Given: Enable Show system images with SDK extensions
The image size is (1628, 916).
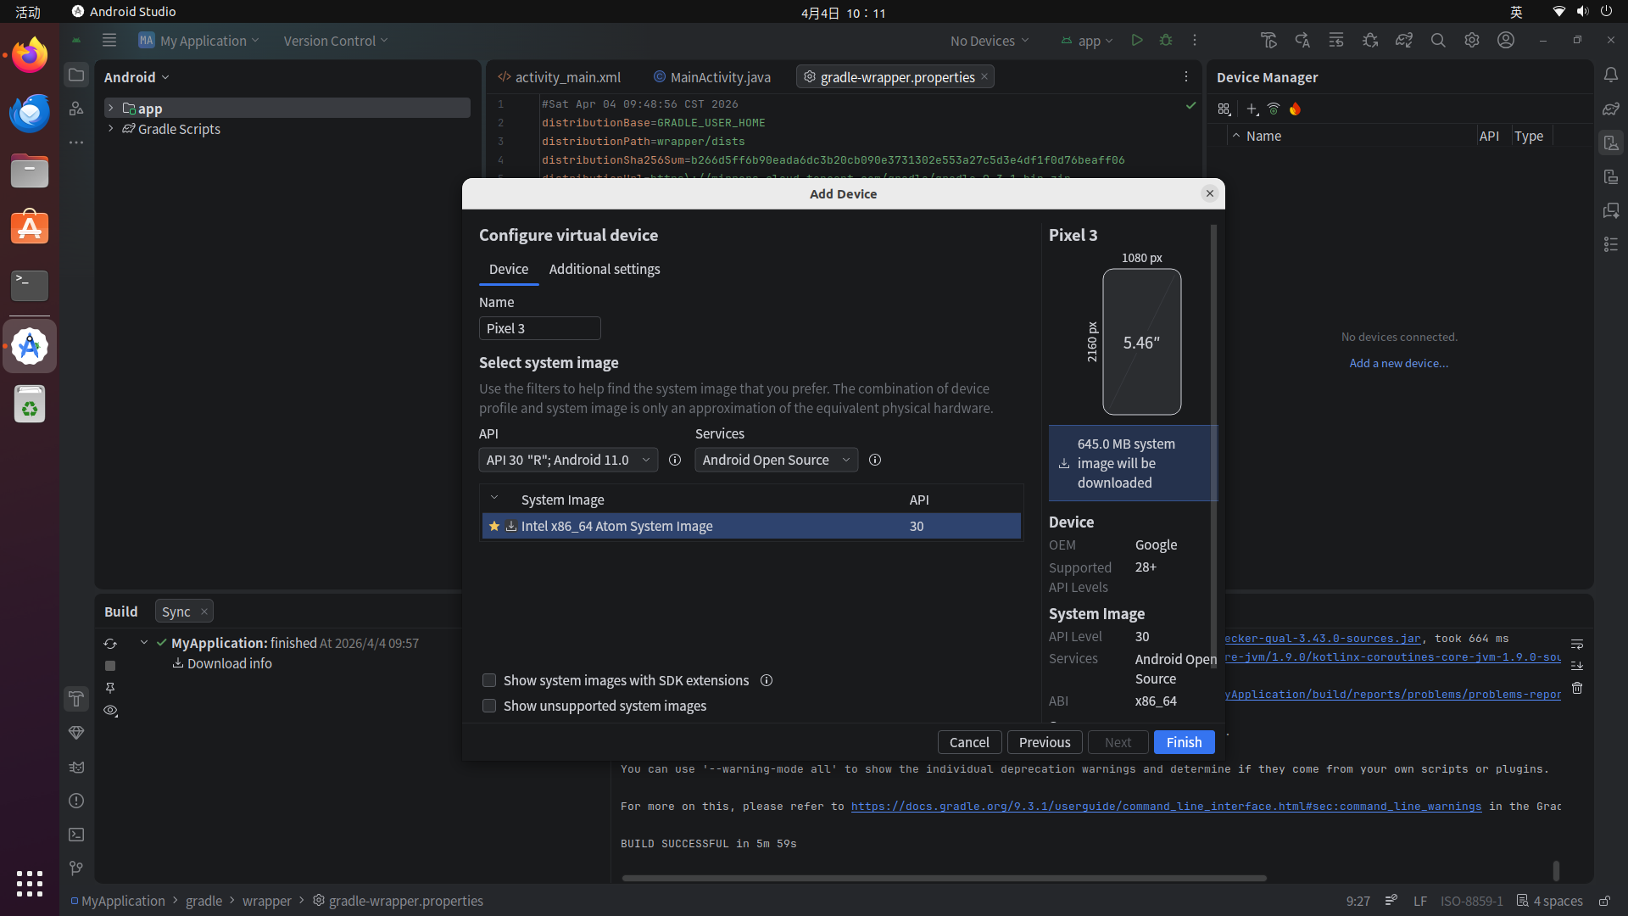Looking at the screenshot, I should [x=489, y=680].
